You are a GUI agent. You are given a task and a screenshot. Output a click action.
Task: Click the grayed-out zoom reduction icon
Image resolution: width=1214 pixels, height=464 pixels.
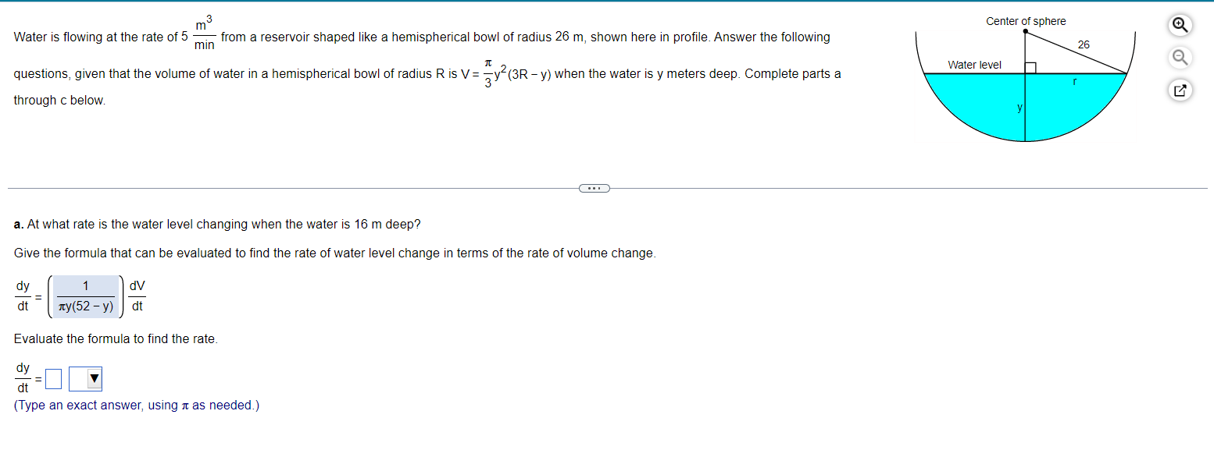[x=1180, y=57]
